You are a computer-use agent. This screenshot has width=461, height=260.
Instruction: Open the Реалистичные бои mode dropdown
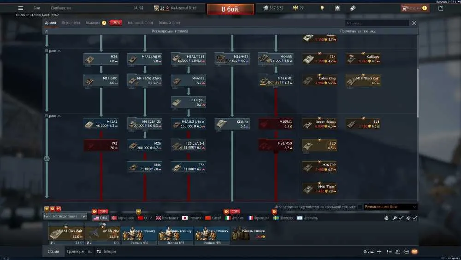tap(390, 207)
